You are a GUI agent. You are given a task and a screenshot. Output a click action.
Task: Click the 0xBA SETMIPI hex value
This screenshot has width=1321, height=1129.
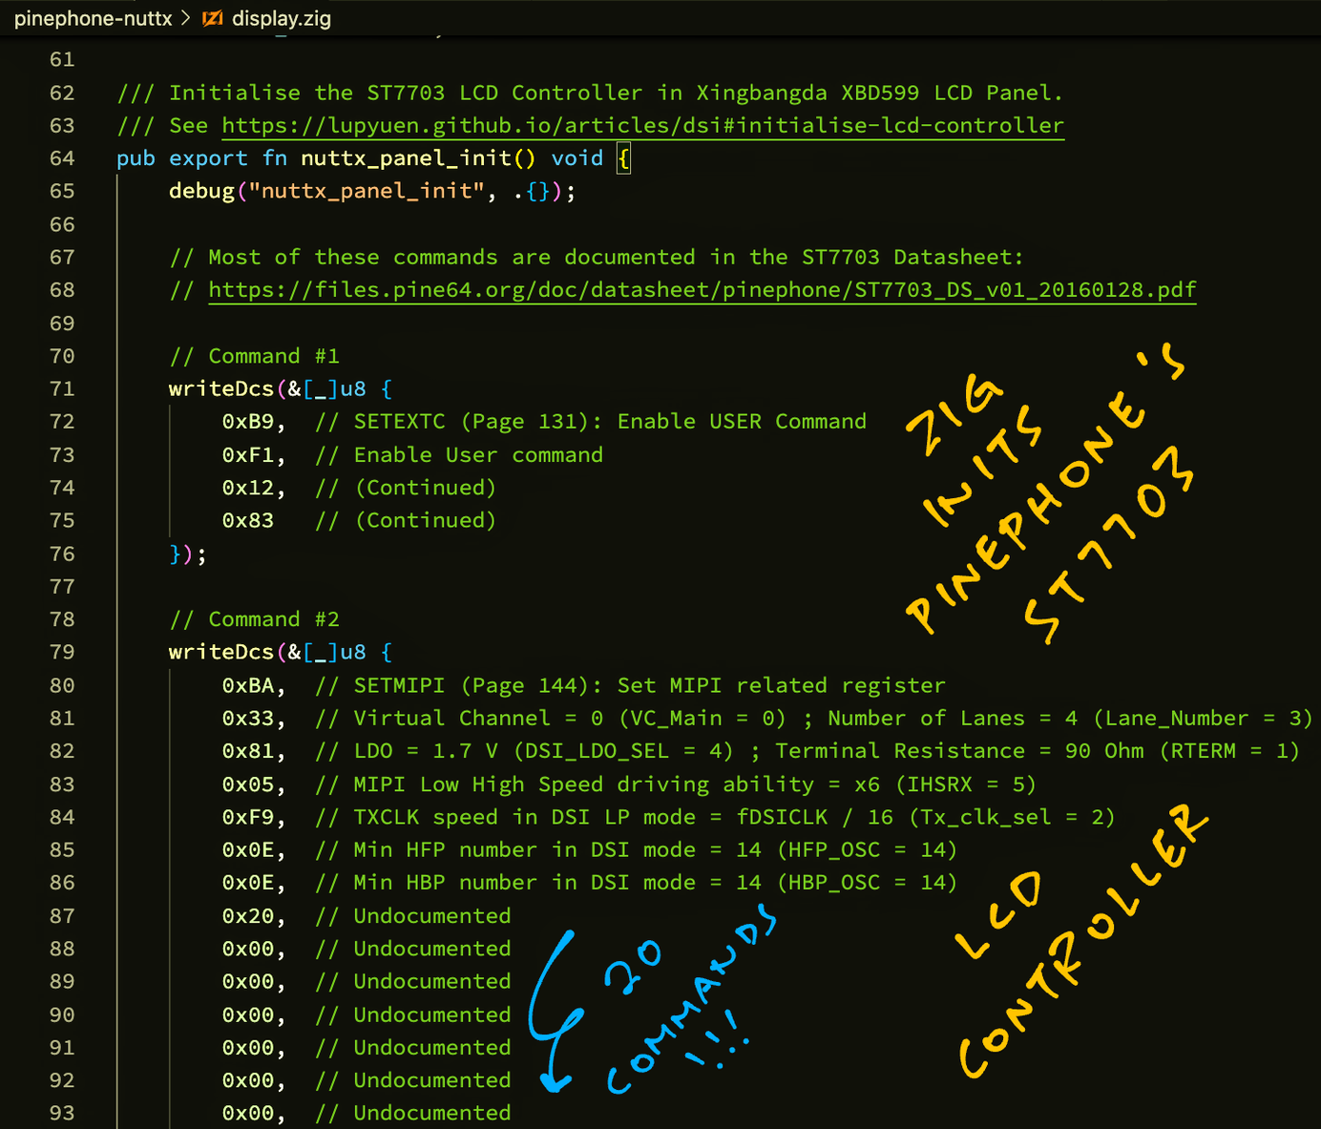[248, 686]
